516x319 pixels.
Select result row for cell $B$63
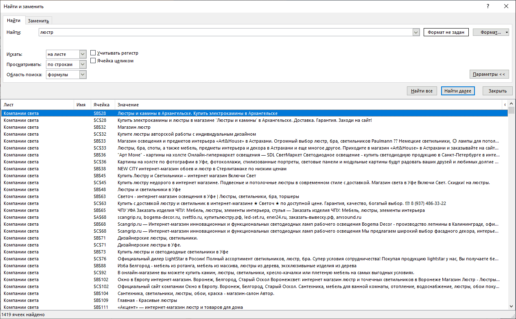(x=254, y=196)
